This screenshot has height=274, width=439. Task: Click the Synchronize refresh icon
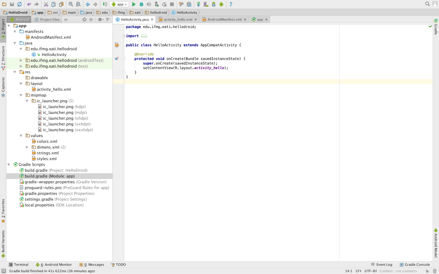(x=20, y=4)
